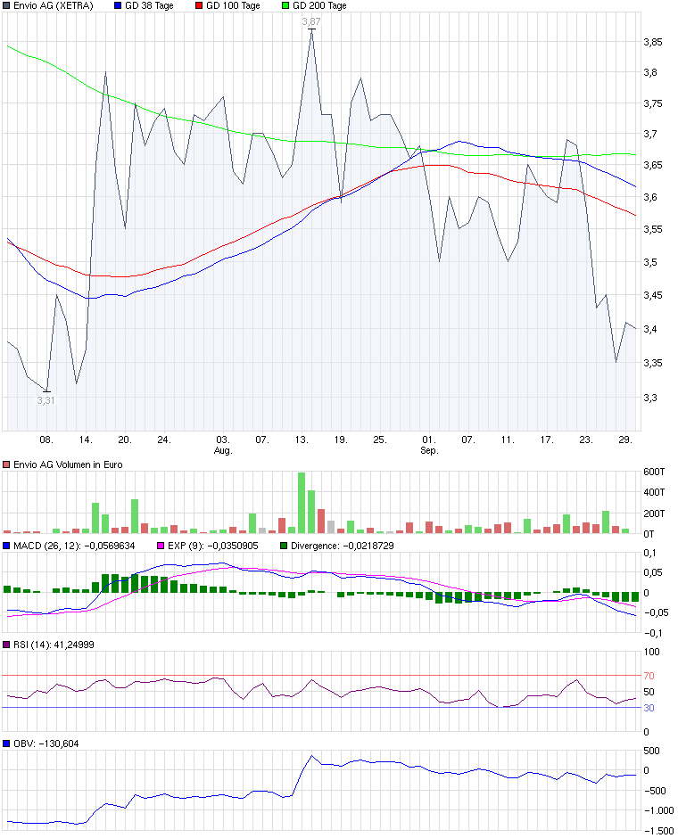The width and height of the screenshot is (678, 838).
Task: Click the tallest green volume bar
Action: 302,503
